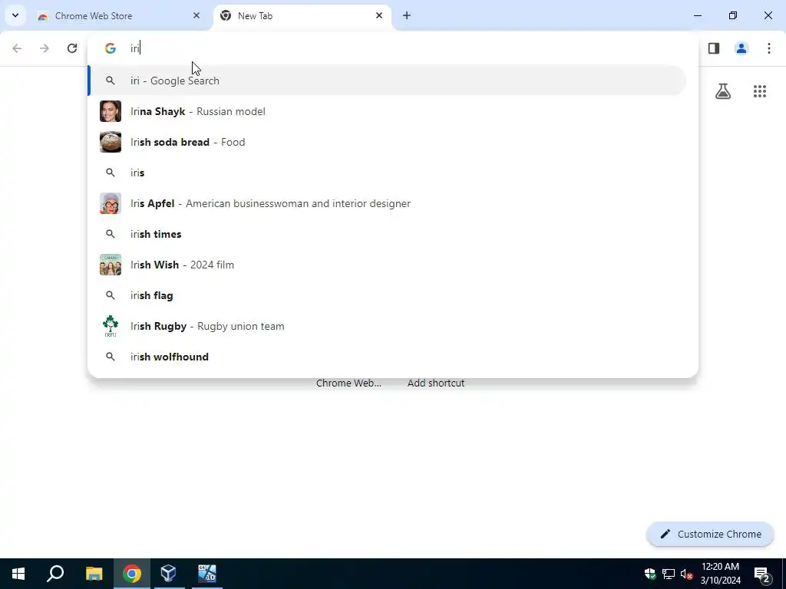Viewport: 786px width, 589px height.
Task: Click magnifier icon beside 'irish times'
Action: click(x=111, y=234)
